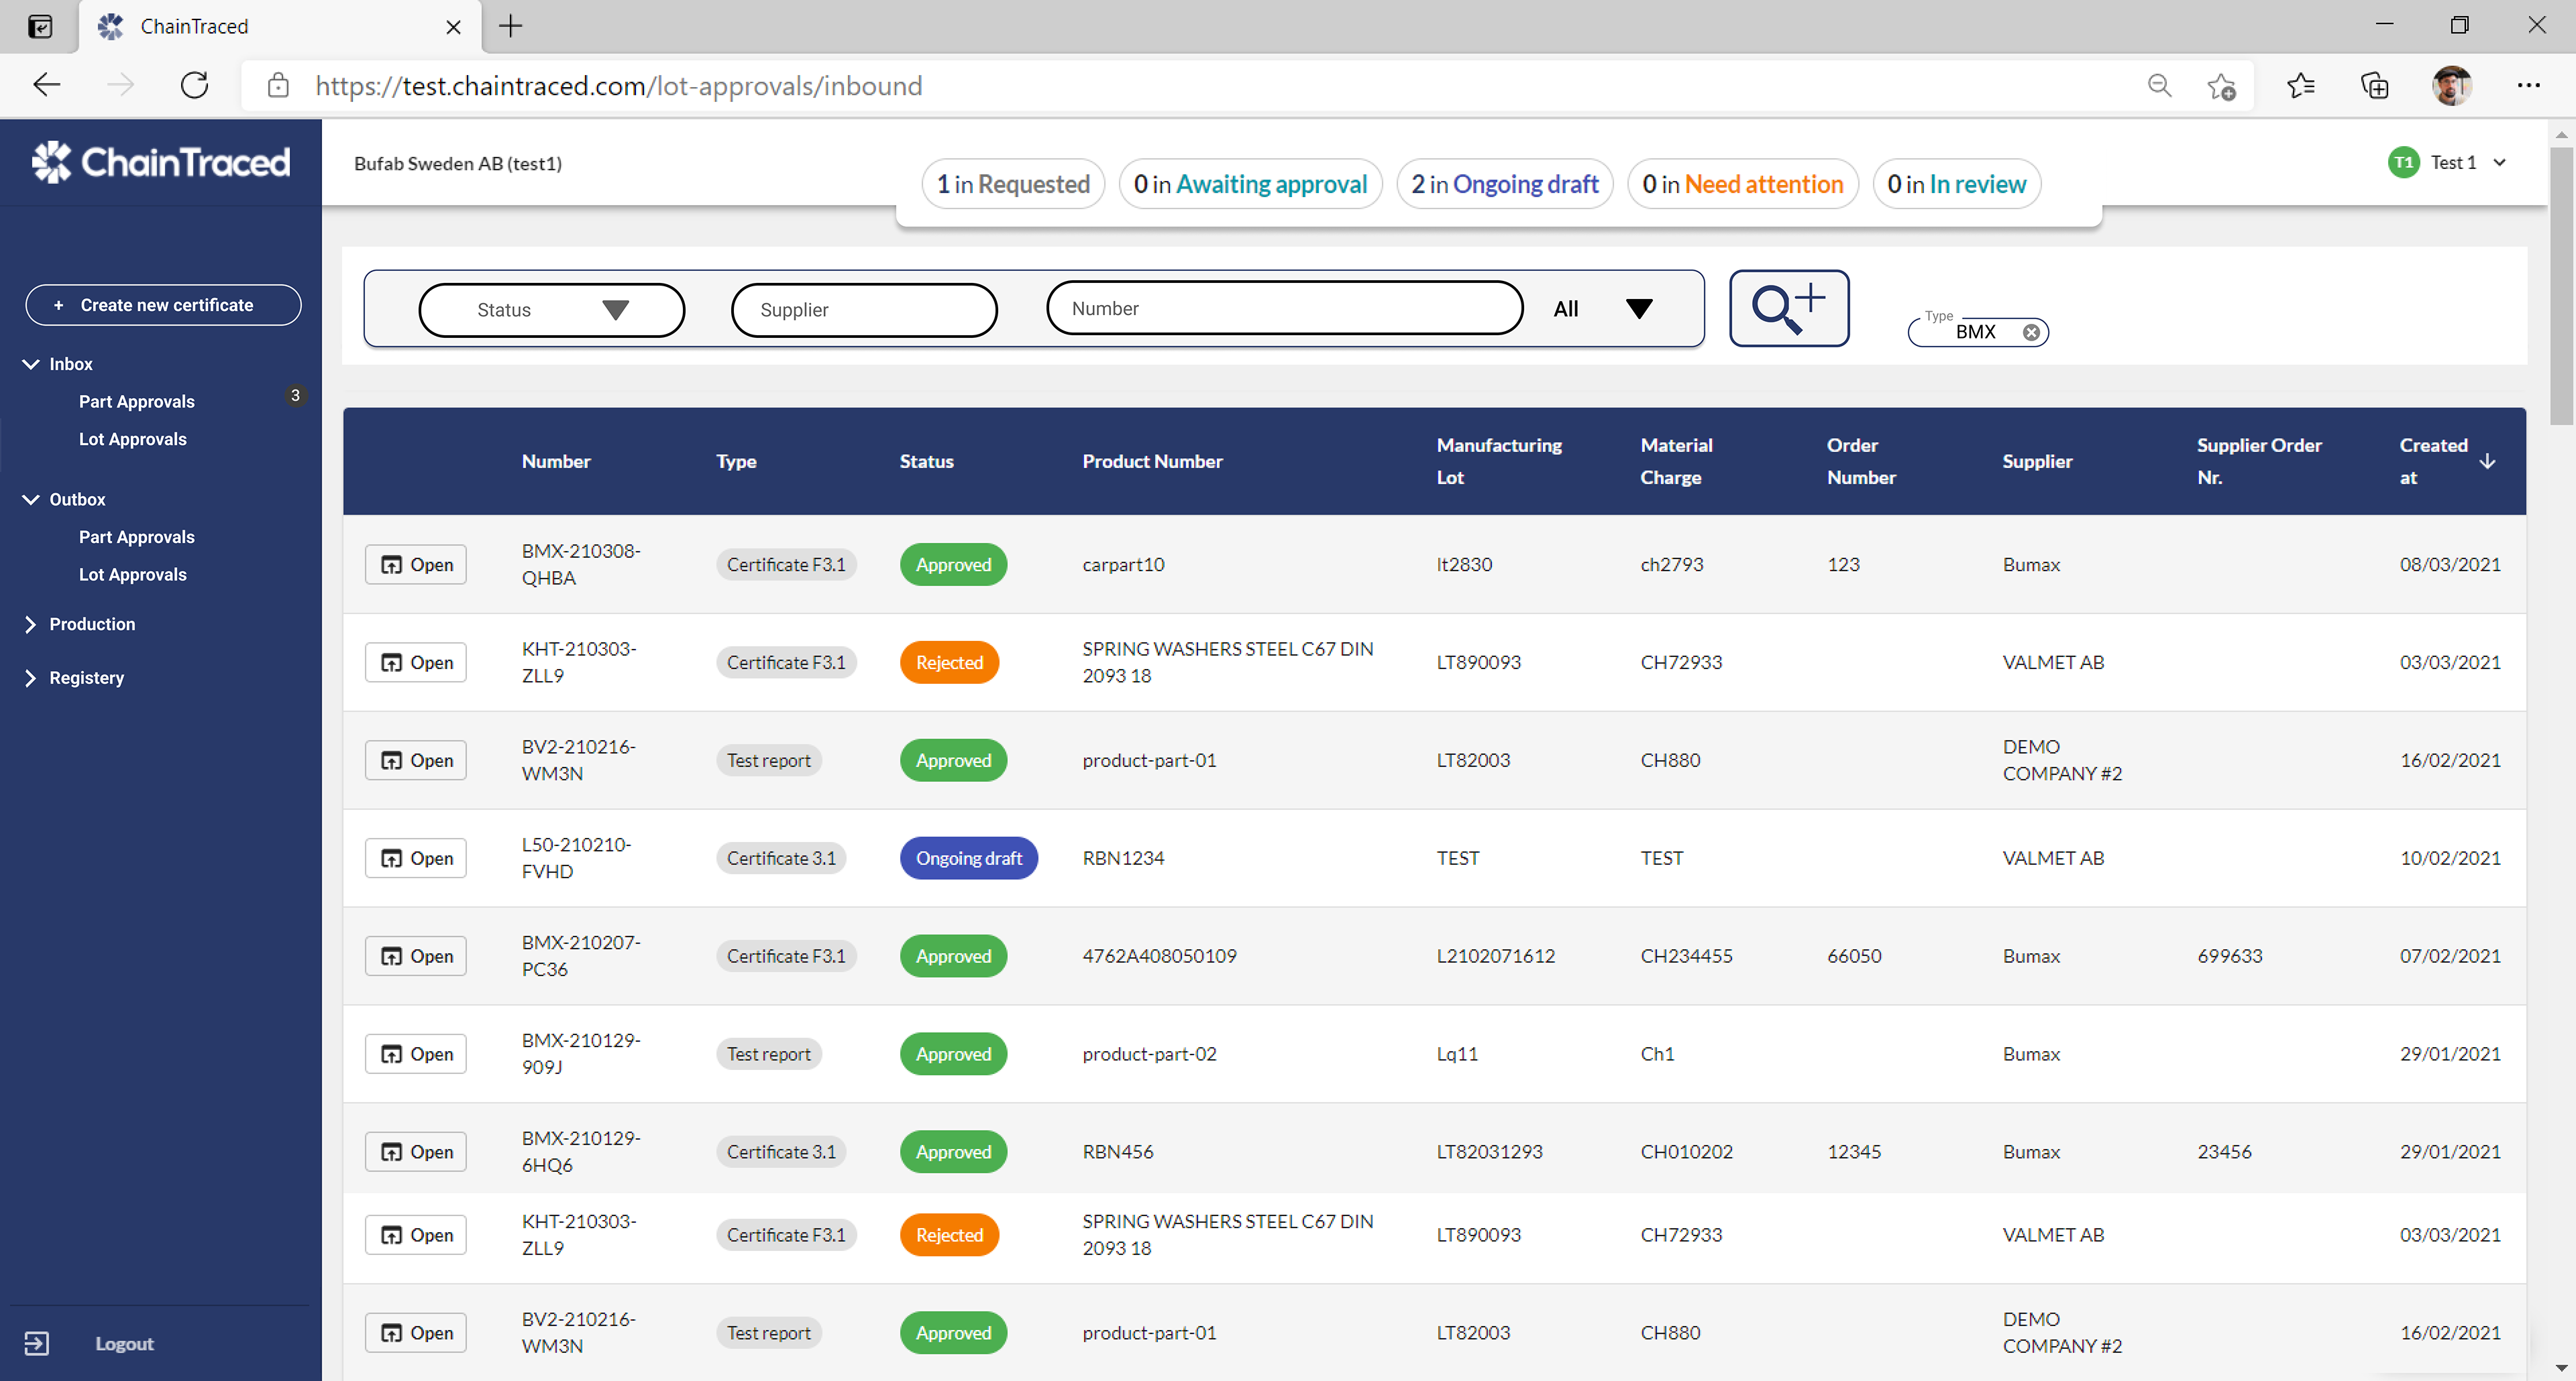Click Create new certificate button
The height and width of the screenshot is (1381, 2576).
pyautogui.click(x=163, y=305)
